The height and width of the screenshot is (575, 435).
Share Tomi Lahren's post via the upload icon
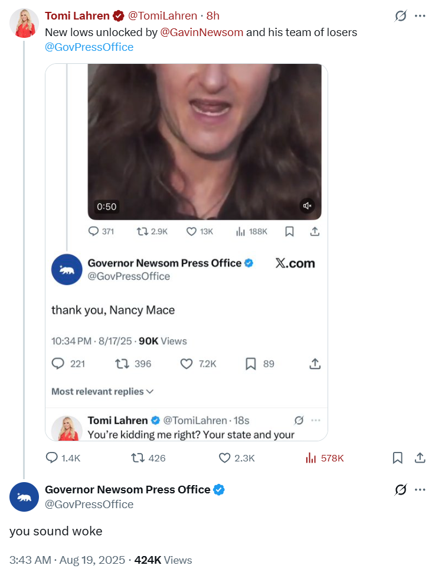(x=420, y=458)
